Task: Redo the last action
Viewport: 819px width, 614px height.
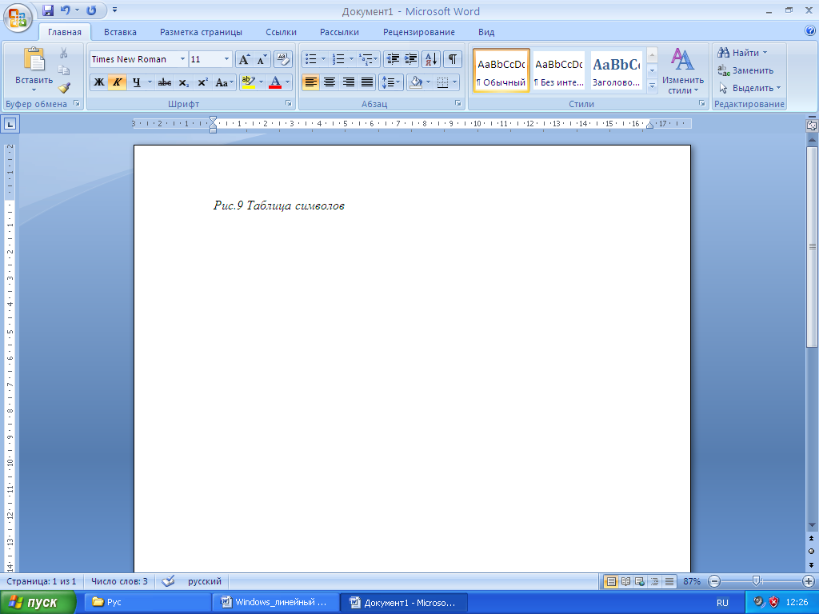Action: pyautogui.click(x=91, y=10)
